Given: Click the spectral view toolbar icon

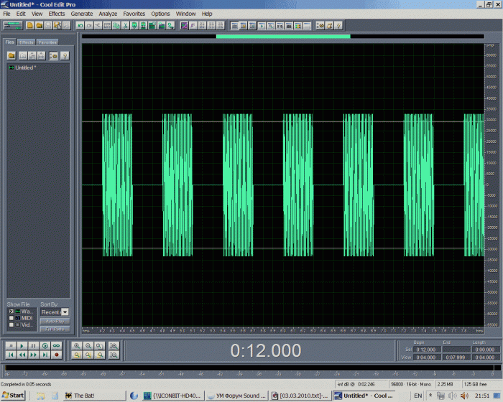Looking at the screenshot, I should coord(184,25).
